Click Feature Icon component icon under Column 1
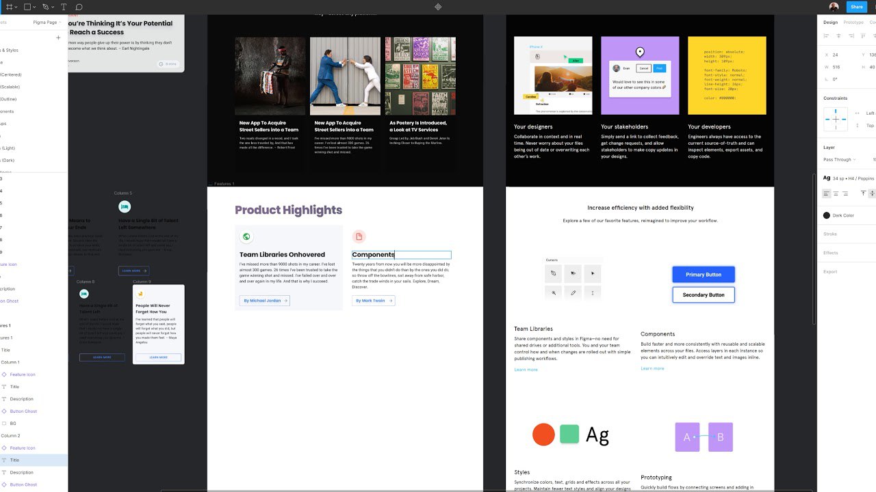 tap(4, 374)
